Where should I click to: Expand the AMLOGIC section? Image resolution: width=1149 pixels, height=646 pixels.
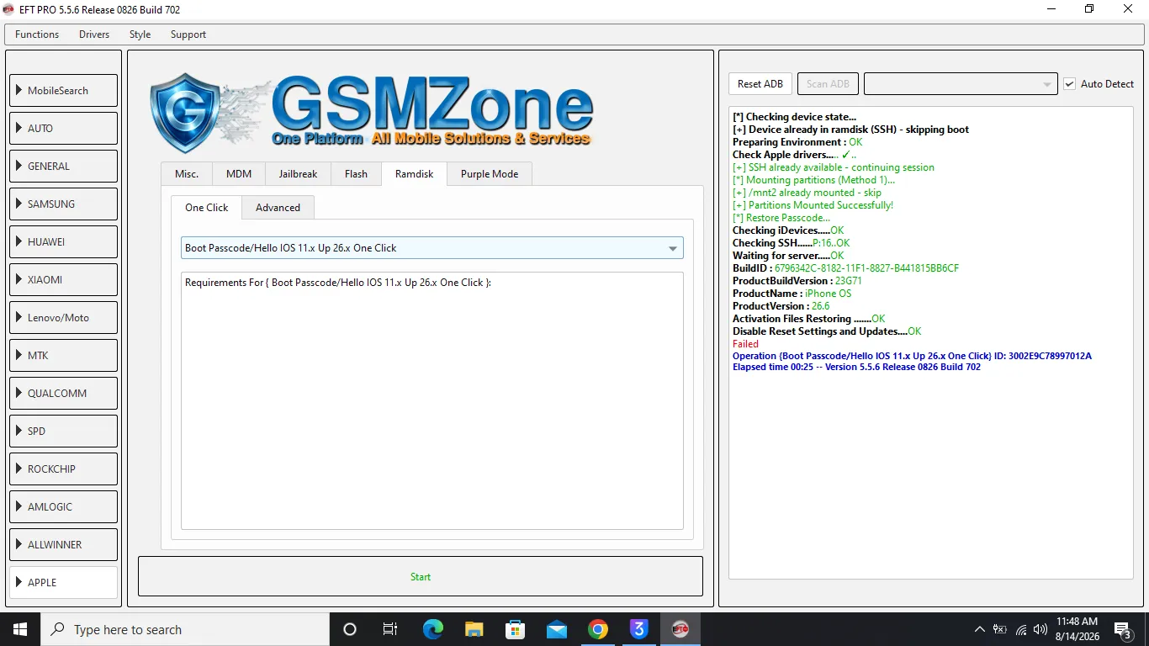point(64,506)
